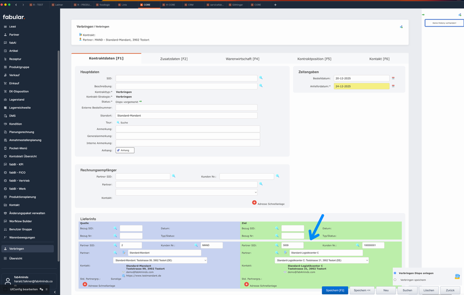Open calendar picker for Anlieferdatum
The image size is (464, 295).
coord(393,86)
